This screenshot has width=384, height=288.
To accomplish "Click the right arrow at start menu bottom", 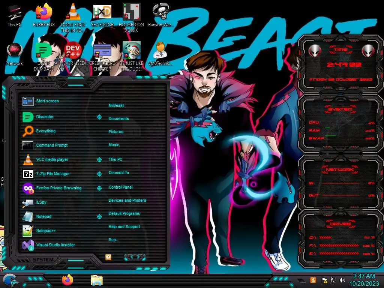I will click(x=138, y=257).
